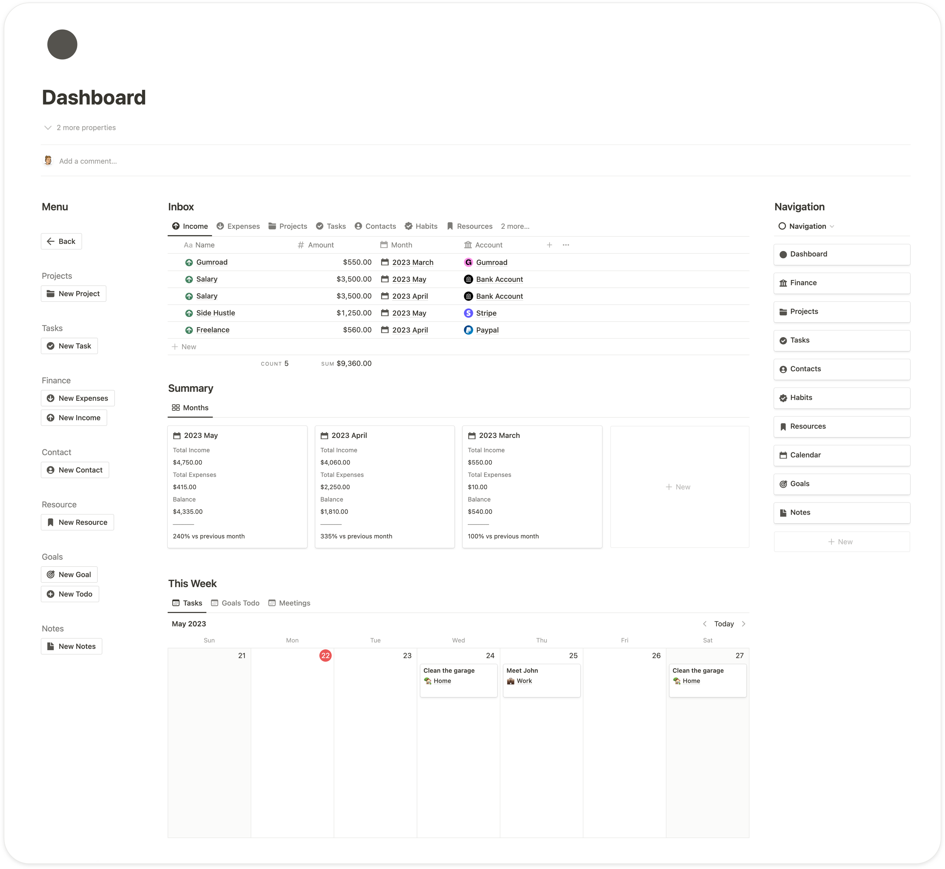Click the Back button
Viewport: 945px width, 869px height.
(61, 241)
